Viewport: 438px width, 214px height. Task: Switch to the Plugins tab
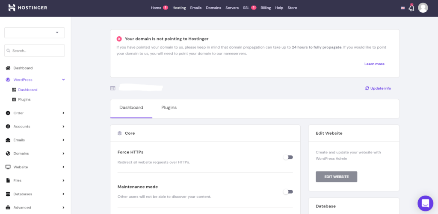click(x=169, y=107)
